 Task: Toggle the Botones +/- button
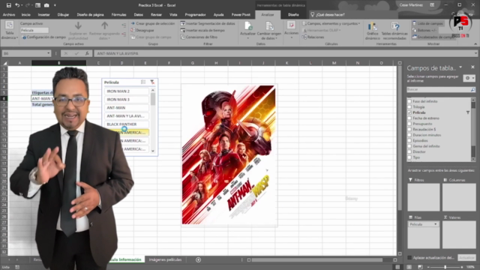424,30
